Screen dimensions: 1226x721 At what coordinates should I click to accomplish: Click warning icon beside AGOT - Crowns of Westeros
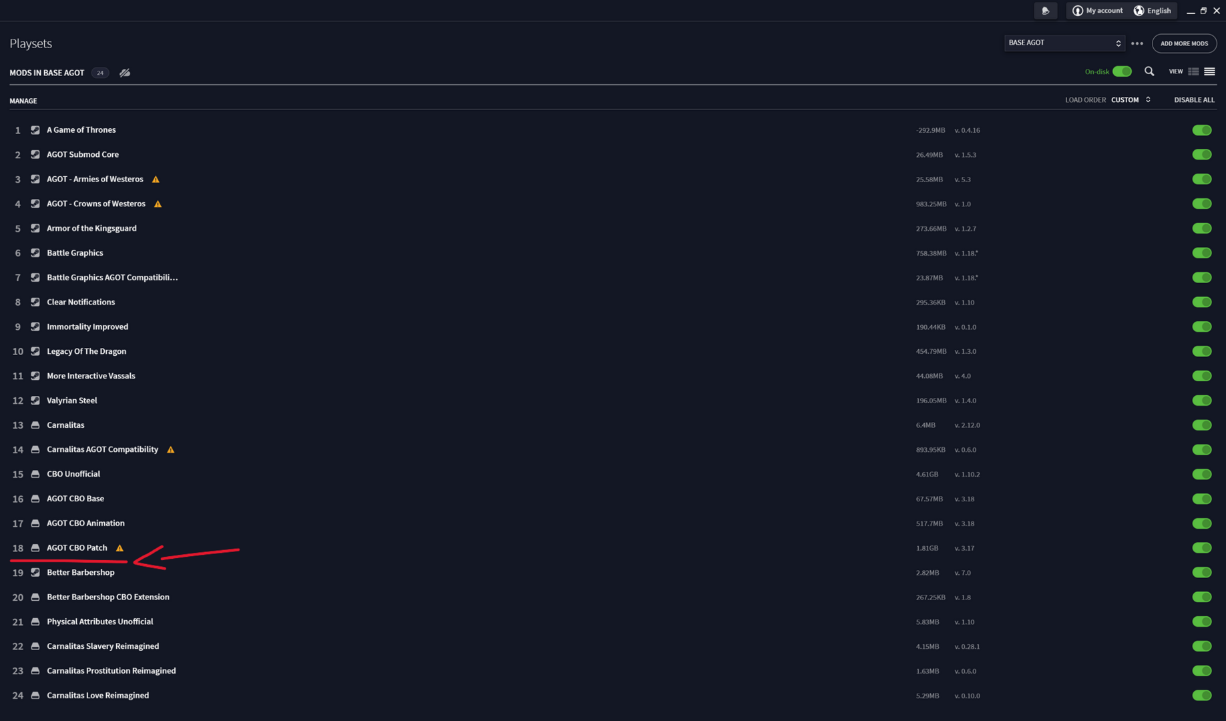coord(158,204)
